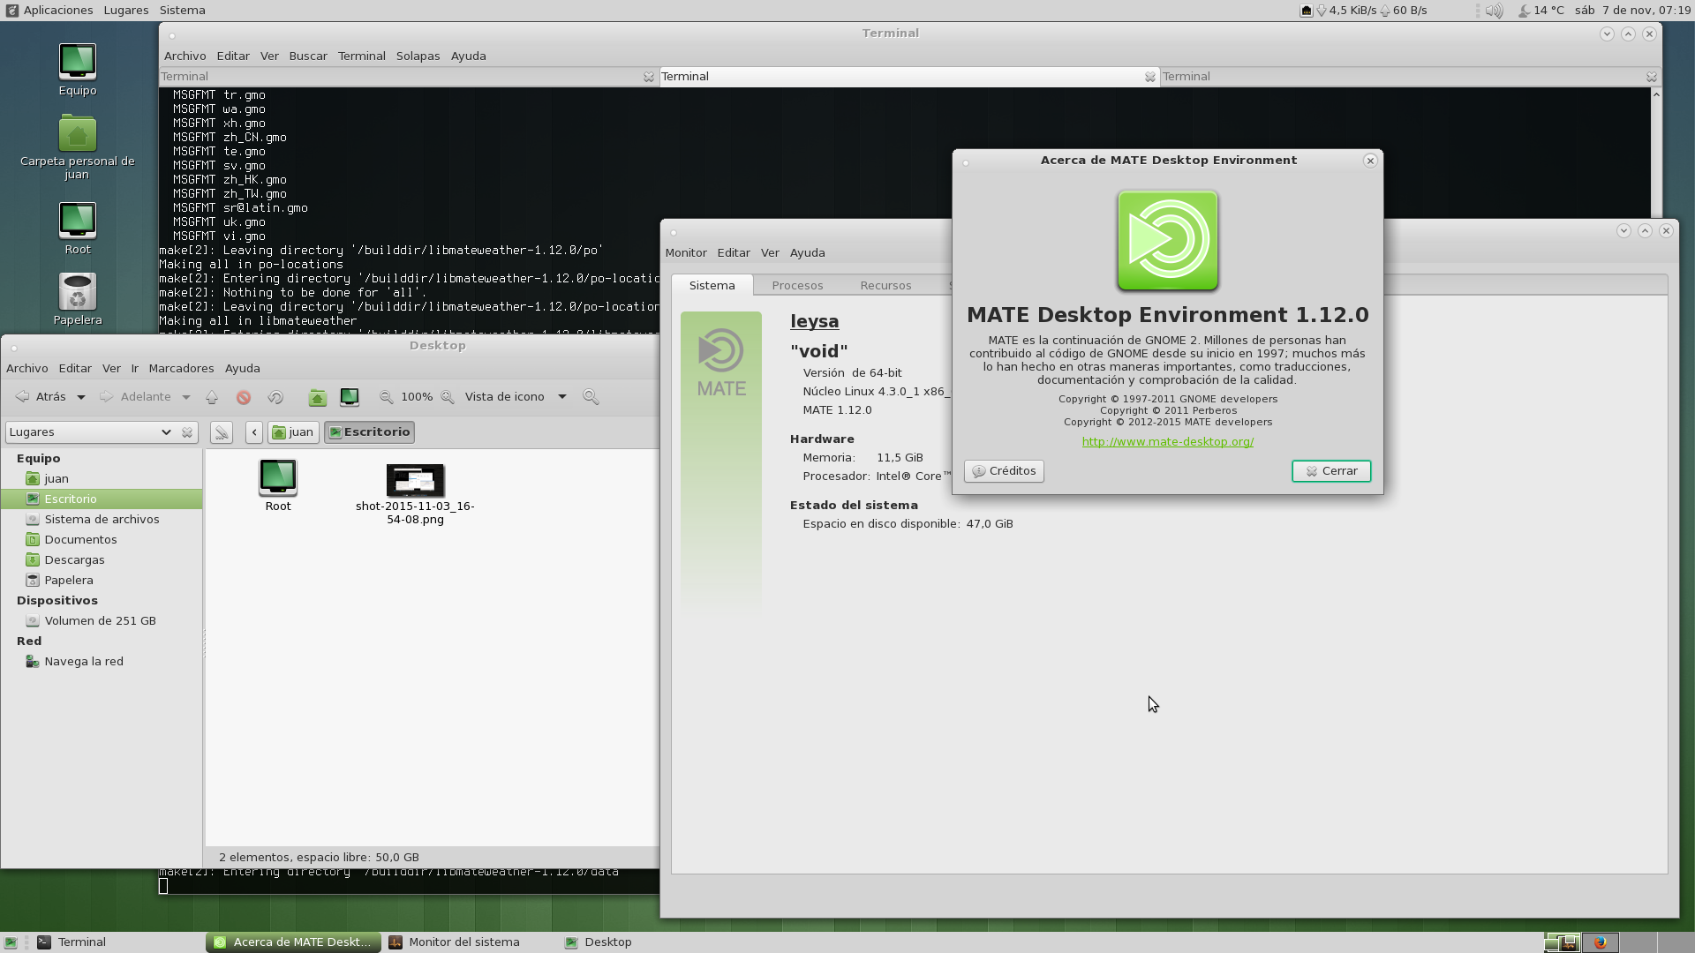This screenshot has width=1695, height=953.
Task: Open the Vista de icono view dropdown
Action: click(561, 397)
